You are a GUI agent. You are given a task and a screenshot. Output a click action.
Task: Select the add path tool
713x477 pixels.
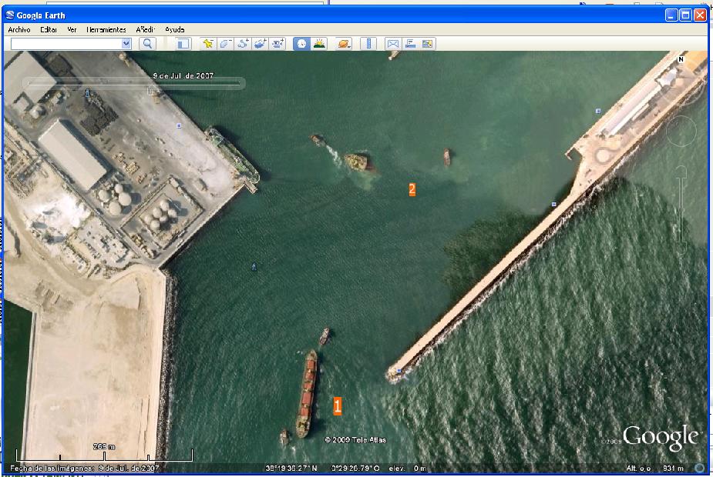[243, 44]
